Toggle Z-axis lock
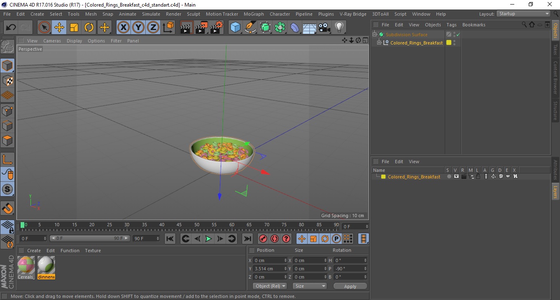This screenshot has height=300, width=560. pyautogui.click(x=153, y=28)
